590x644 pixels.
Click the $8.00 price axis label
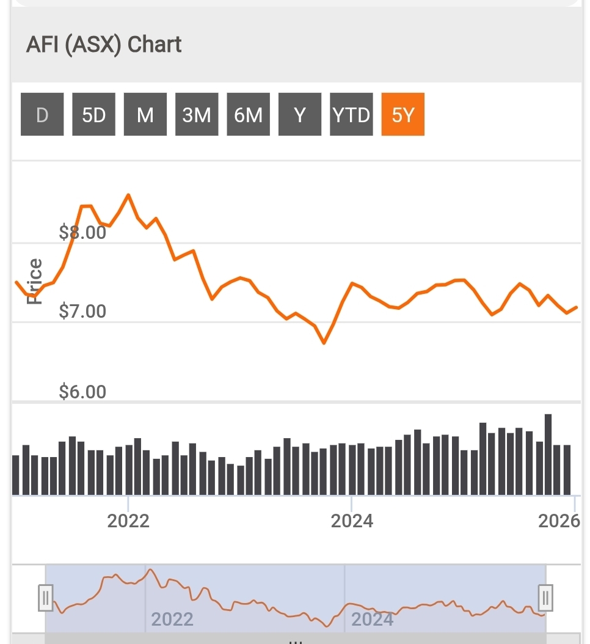(82, 233)
